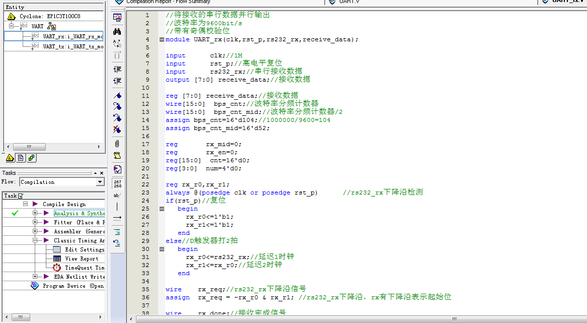Collapse the begin block fold on line 25
Screen dimensions: 587x323
162,209
